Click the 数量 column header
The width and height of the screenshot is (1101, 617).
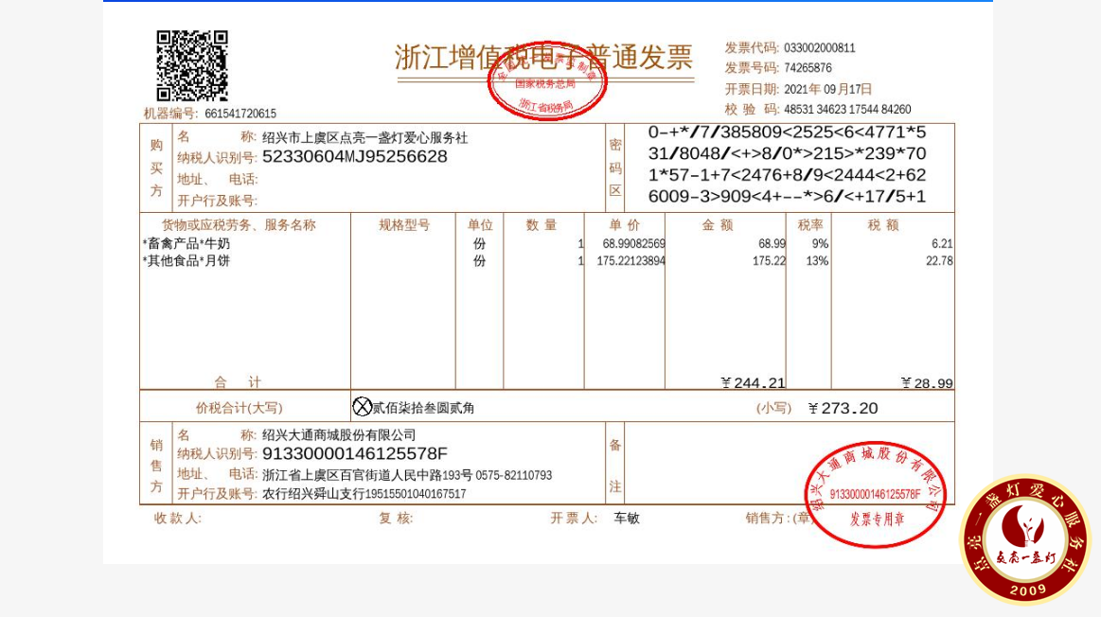[542, 225]
